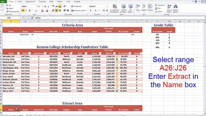Click the Font Color red A swatch
Viewport: 206px width, 116px height.
click(47, 11)
